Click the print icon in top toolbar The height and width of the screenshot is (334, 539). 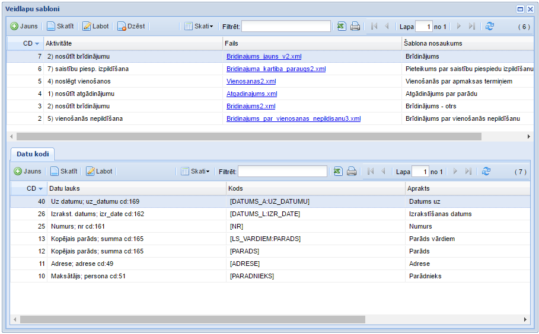(x=355, y=26)
